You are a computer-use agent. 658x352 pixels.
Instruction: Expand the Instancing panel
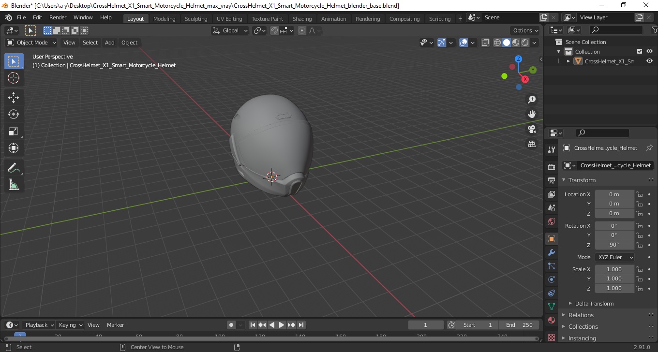(x=582, y=338)
